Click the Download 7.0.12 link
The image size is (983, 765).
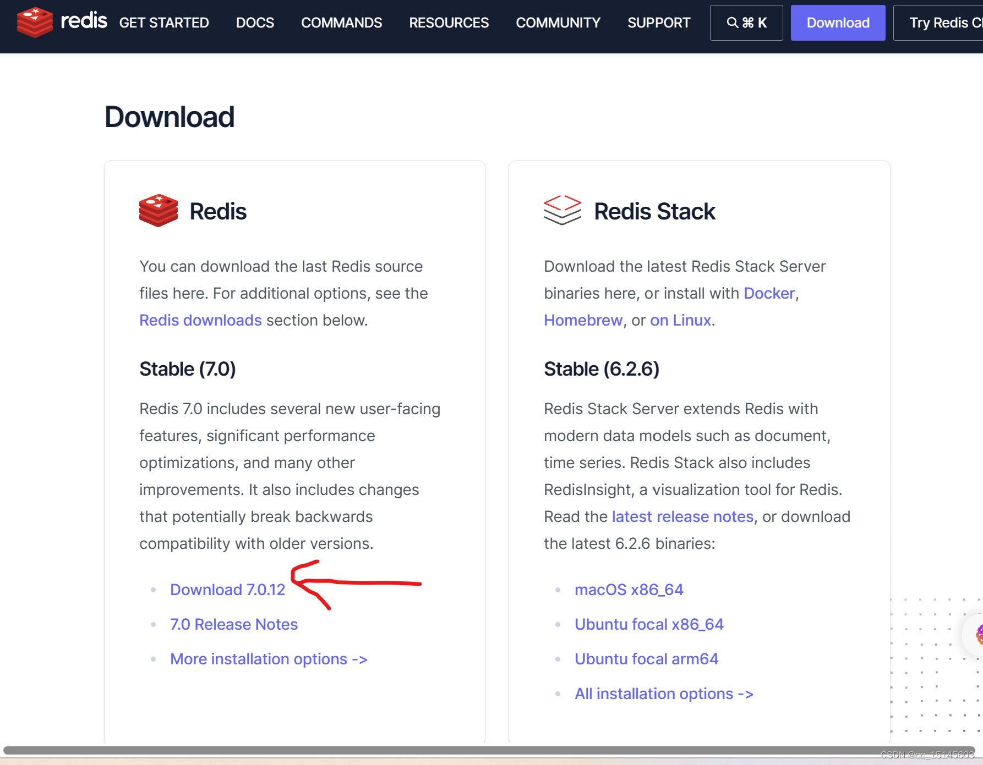point(227,590)
